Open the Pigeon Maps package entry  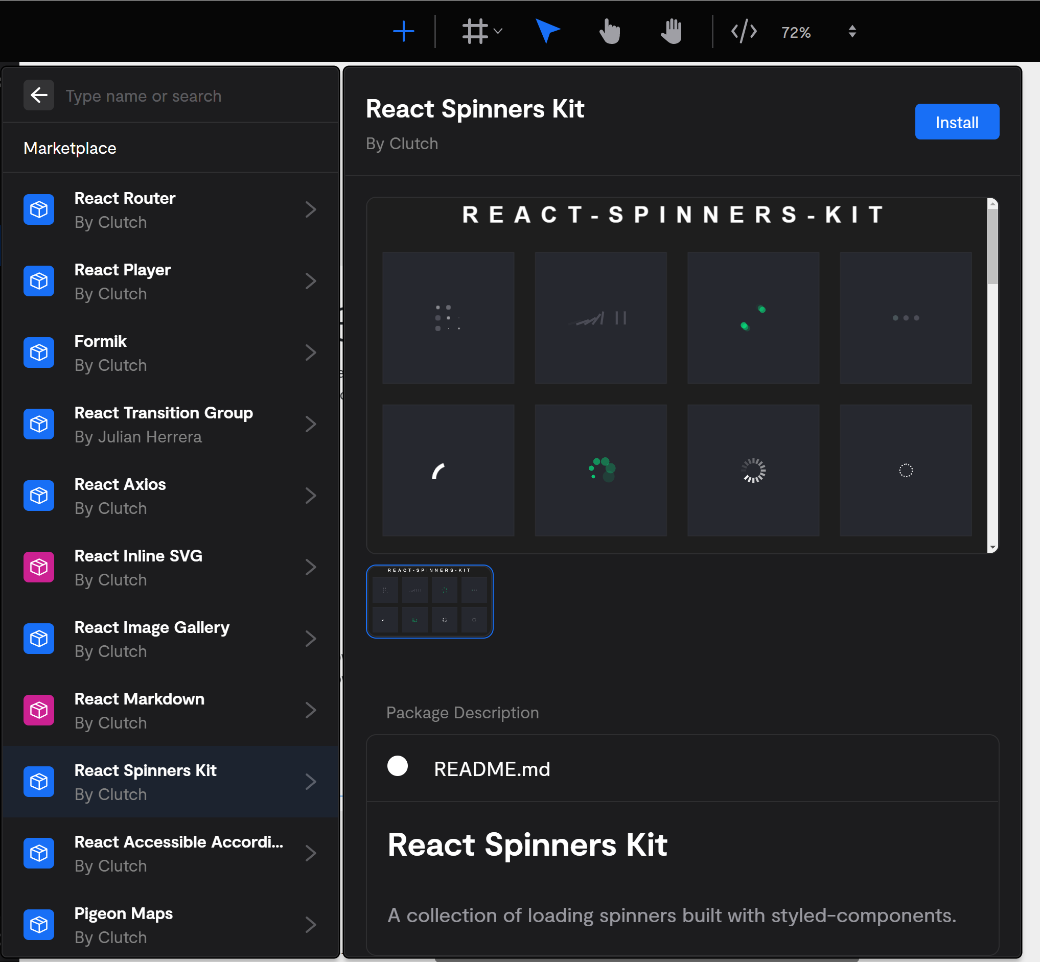click(x=124, y=925)
